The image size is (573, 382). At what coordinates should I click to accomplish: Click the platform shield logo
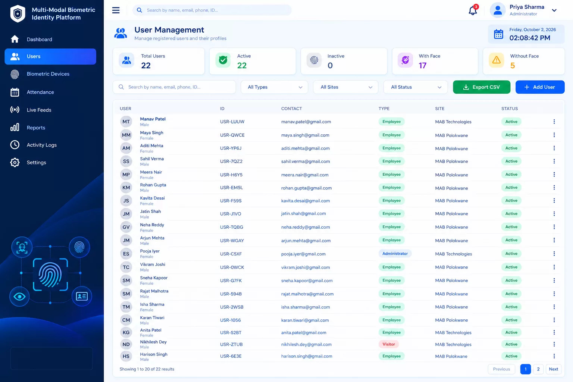pos(18,14)
